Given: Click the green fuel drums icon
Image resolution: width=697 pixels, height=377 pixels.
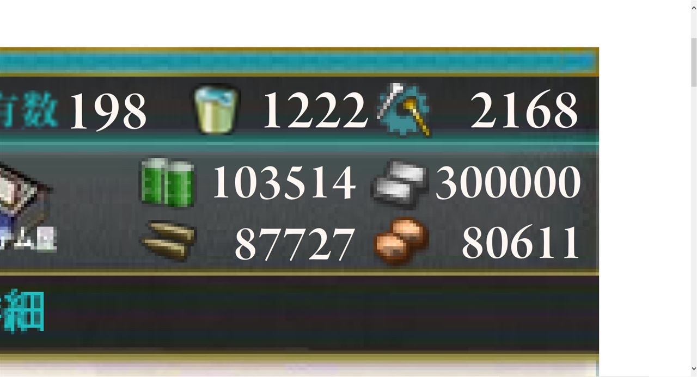Looking at the screenshot, I should coord(168,183).
